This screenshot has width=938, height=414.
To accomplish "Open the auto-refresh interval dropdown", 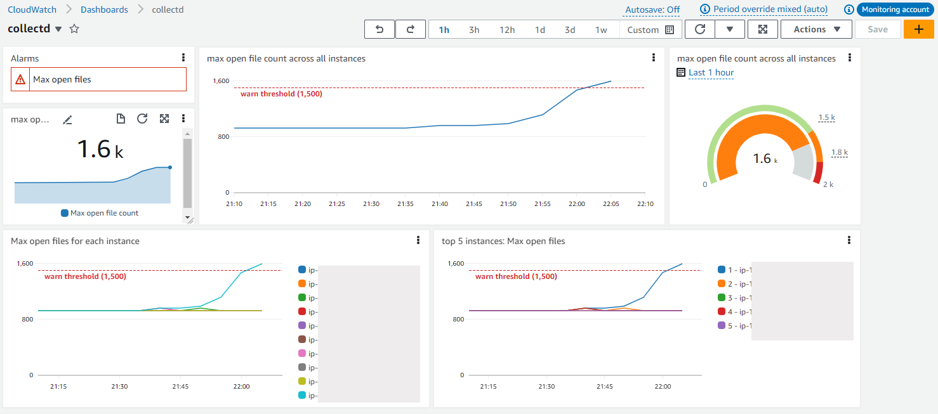I will click(x=730, y=29).
